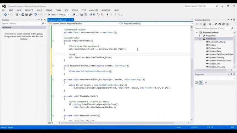
Task: Open the SQL menu
Action: [66, 10]
